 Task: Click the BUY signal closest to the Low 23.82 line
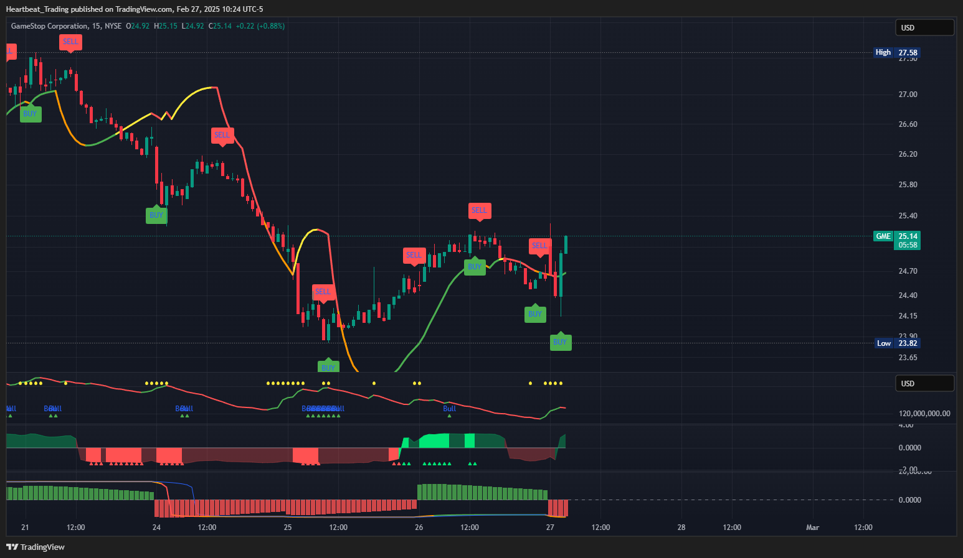point(561,342)
